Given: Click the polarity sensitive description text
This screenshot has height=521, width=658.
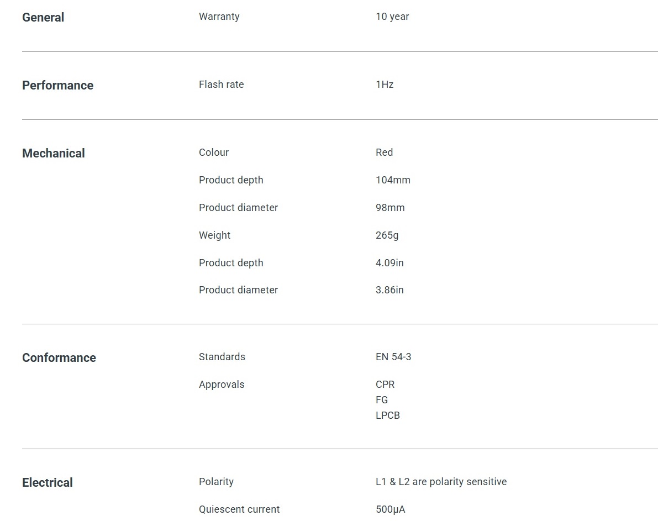Looking at the screenshot, I should click(441, 482).
